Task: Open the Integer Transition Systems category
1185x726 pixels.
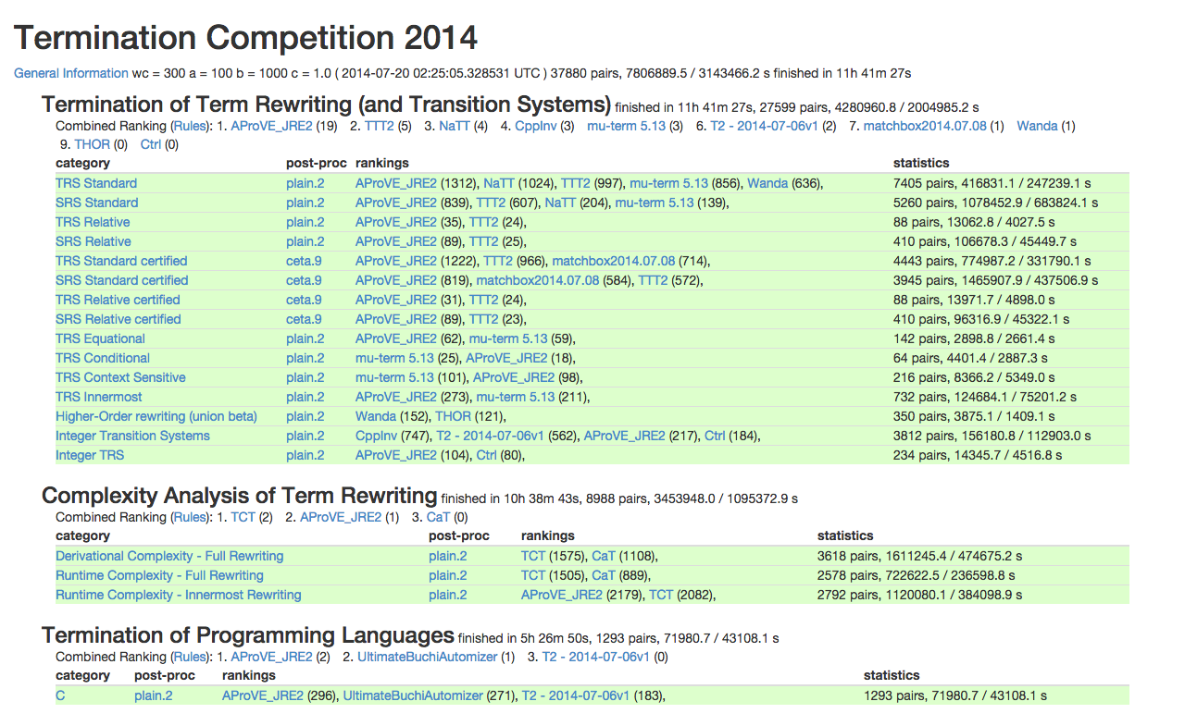Action: pyautogui.click(x=132, y=436)
